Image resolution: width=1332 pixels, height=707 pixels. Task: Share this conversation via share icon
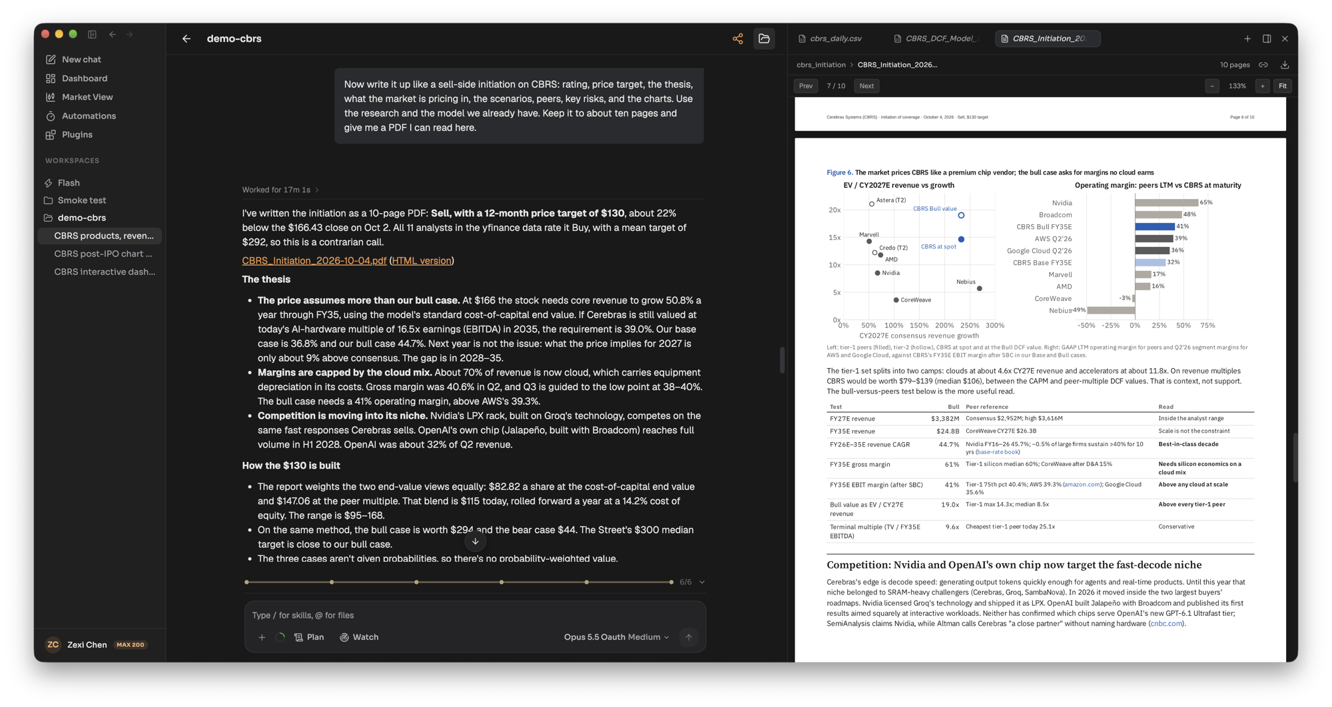[738, 39]
